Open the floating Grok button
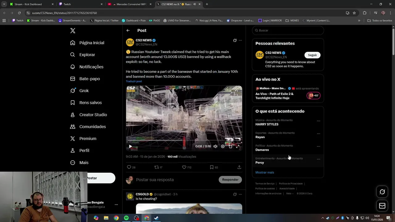This screenshot has height=222, width=395. pos(382,192)
